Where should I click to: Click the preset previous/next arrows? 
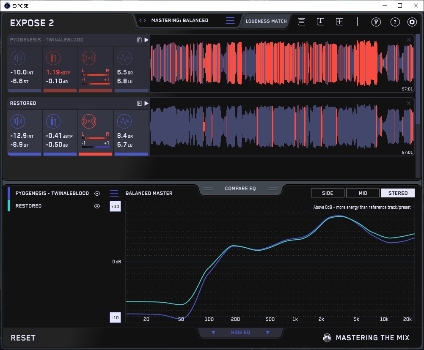tap(143, 20)
